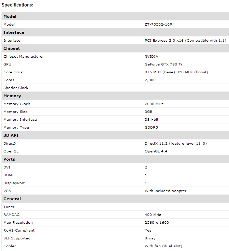Click the 'Tuner' row label

point(9,207)
